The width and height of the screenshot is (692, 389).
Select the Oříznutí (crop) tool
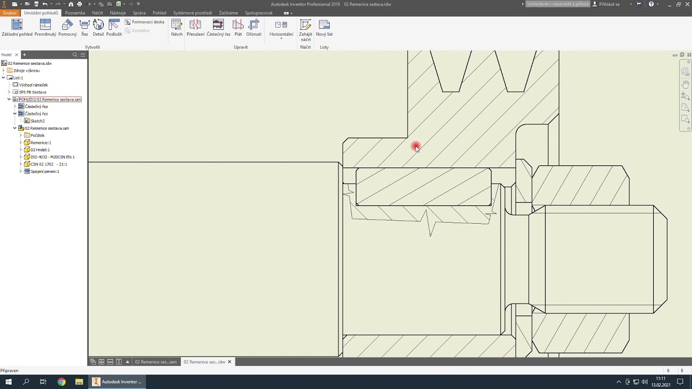pos(254,28)
